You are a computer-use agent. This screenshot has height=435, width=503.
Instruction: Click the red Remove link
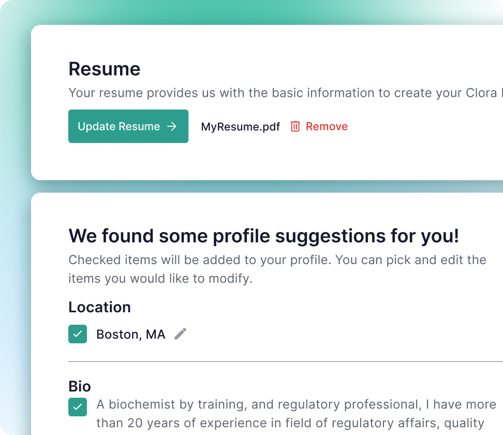point(327,126)
